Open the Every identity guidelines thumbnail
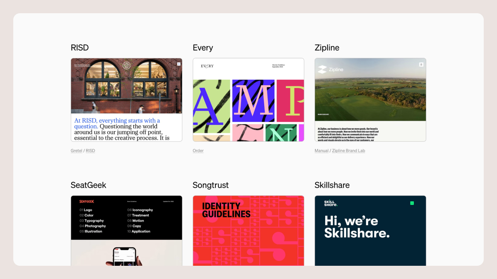 pos(248,100)
